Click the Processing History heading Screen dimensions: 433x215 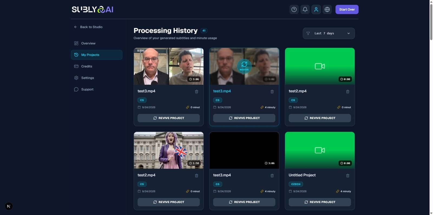(x=166, y=31)
